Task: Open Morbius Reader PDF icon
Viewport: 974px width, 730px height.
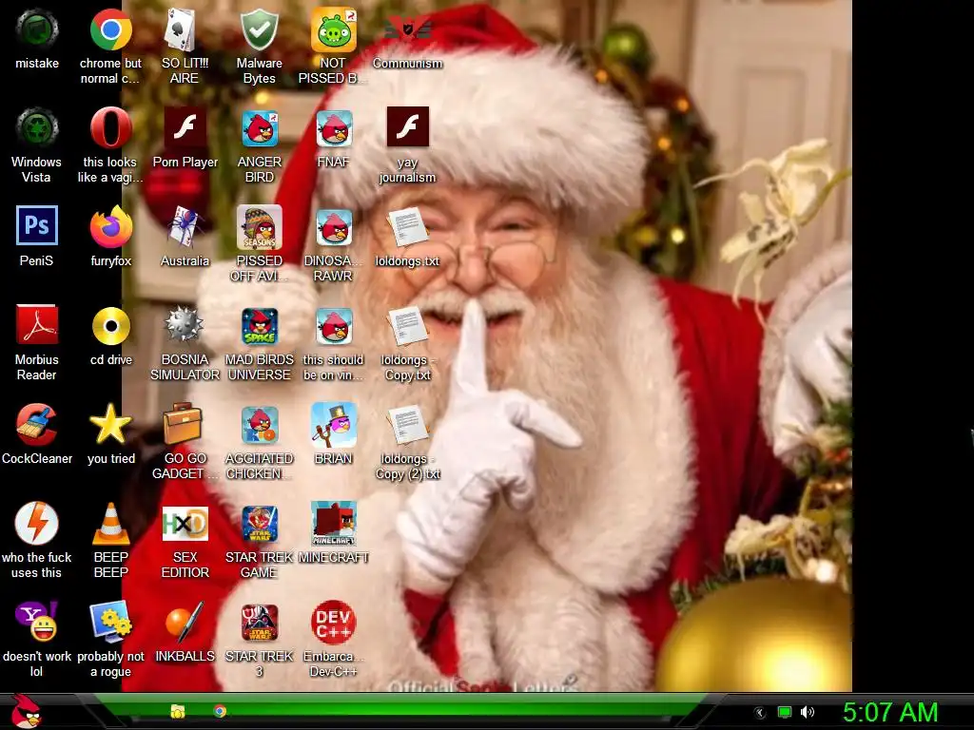Action: (x=37, y=324)
